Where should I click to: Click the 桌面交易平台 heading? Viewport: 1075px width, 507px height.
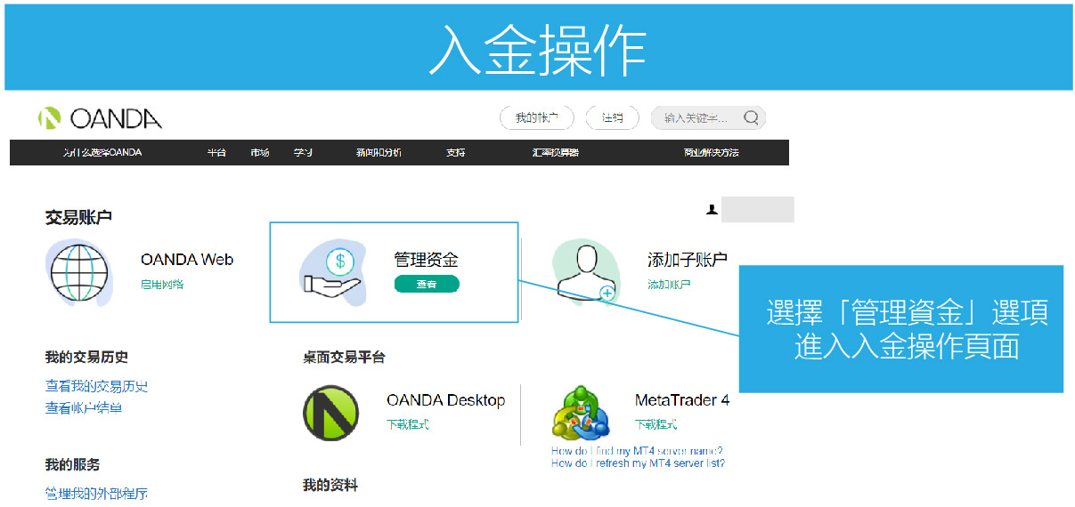coord(344,357)
